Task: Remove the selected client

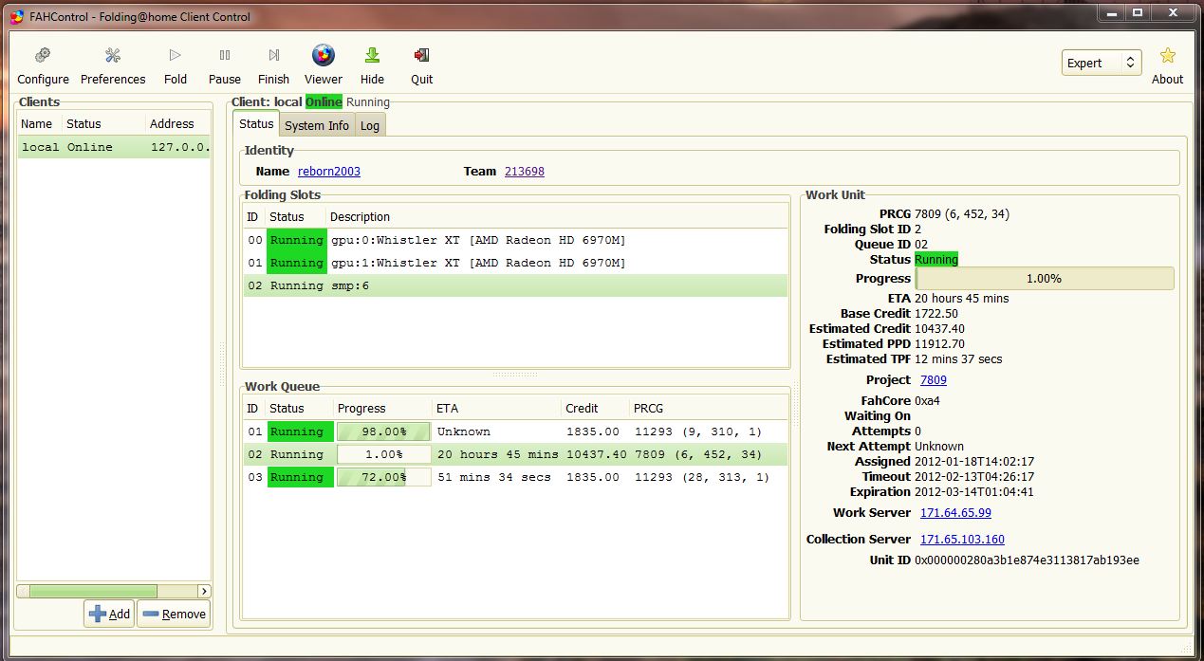Action: (x=174, y=614)
